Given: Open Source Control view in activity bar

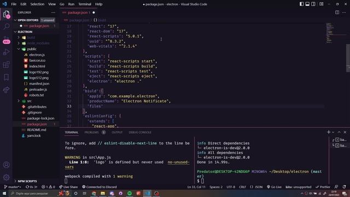Looking at the screenshot, I should tap(6, 40).
